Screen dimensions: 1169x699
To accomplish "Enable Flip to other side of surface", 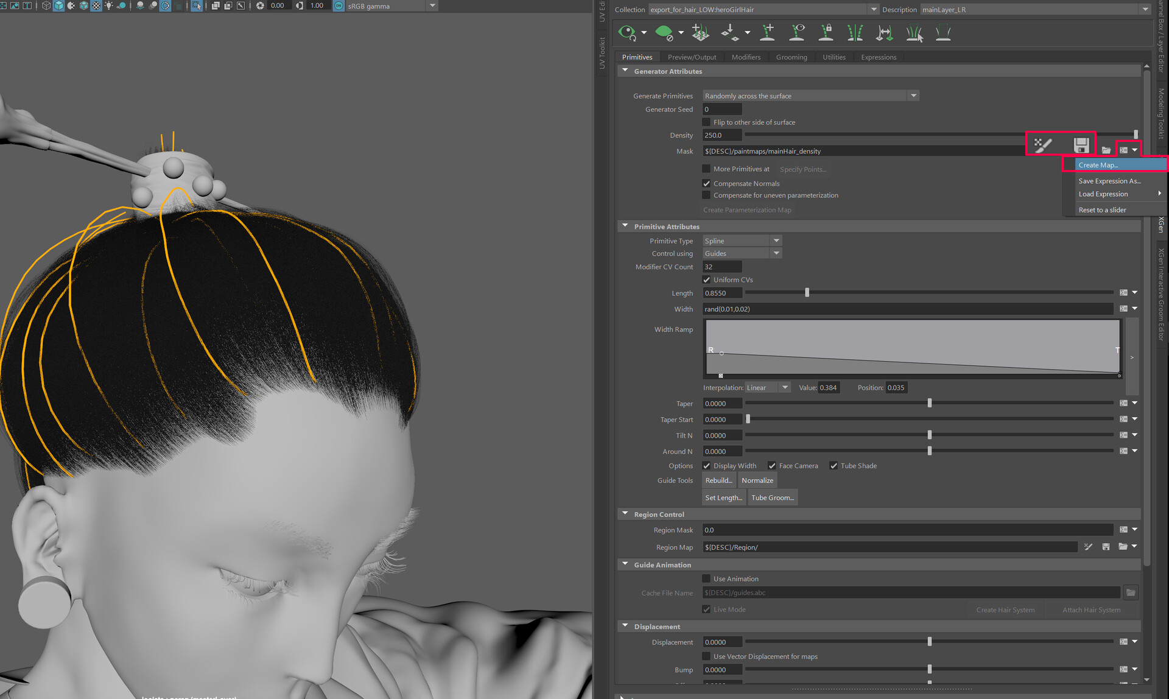I will 706,122.
